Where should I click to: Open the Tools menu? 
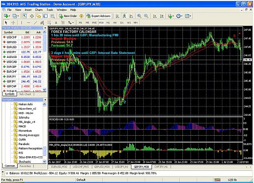pos(50,10)
